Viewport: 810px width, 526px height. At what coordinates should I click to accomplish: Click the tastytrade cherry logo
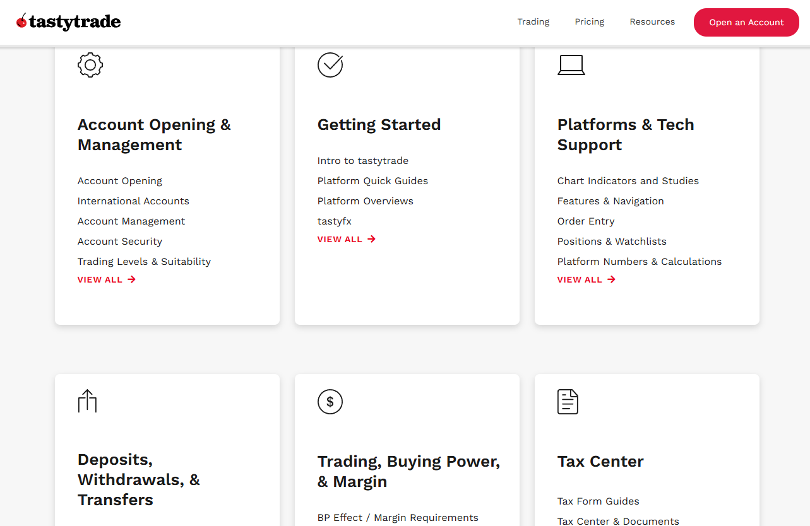[68, 22]
